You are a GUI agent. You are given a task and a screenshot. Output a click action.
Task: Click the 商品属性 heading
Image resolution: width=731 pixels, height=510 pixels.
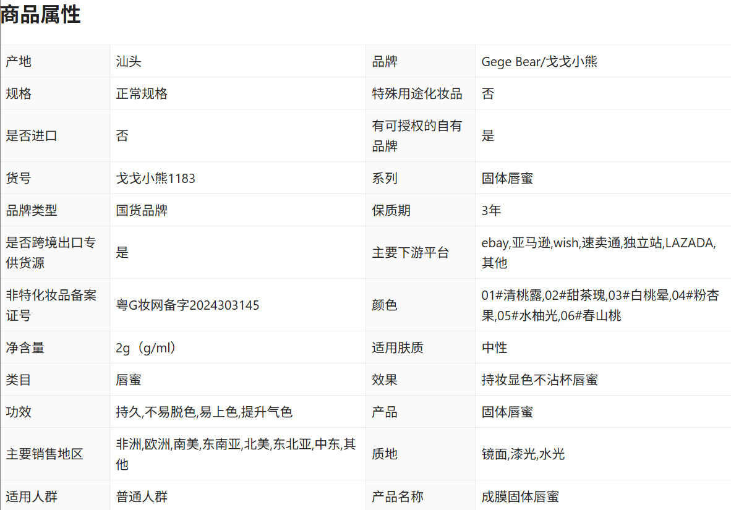(x=41, y=14)
